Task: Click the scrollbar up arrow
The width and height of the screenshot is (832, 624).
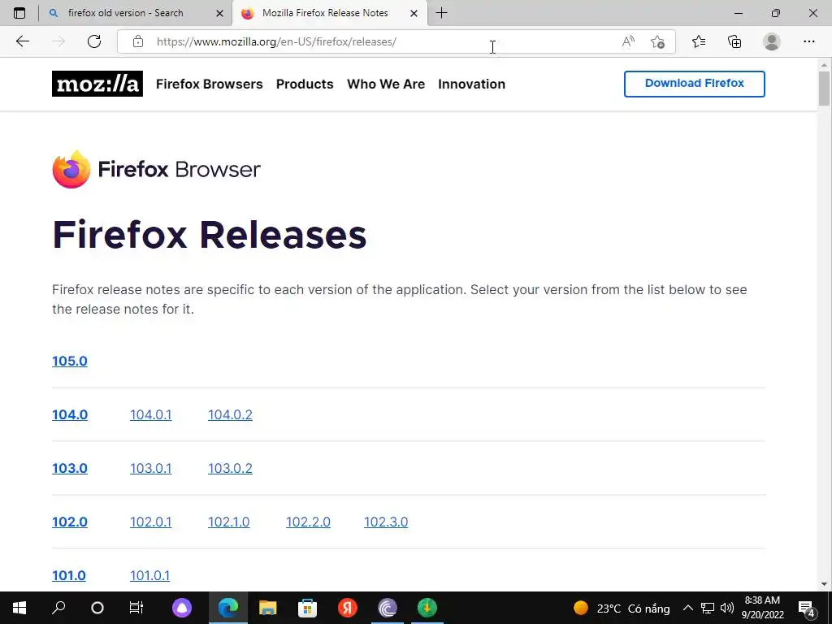Action: (x=824, y=65)
